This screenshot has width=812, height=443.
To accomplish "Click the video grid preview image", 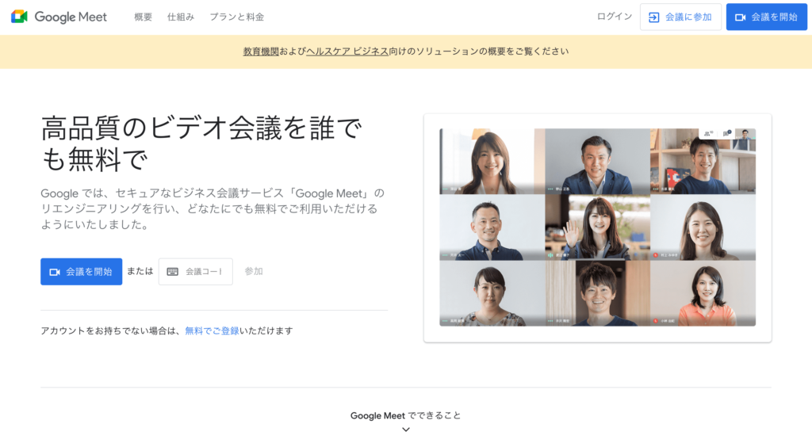I will click(x=598, y=227).
